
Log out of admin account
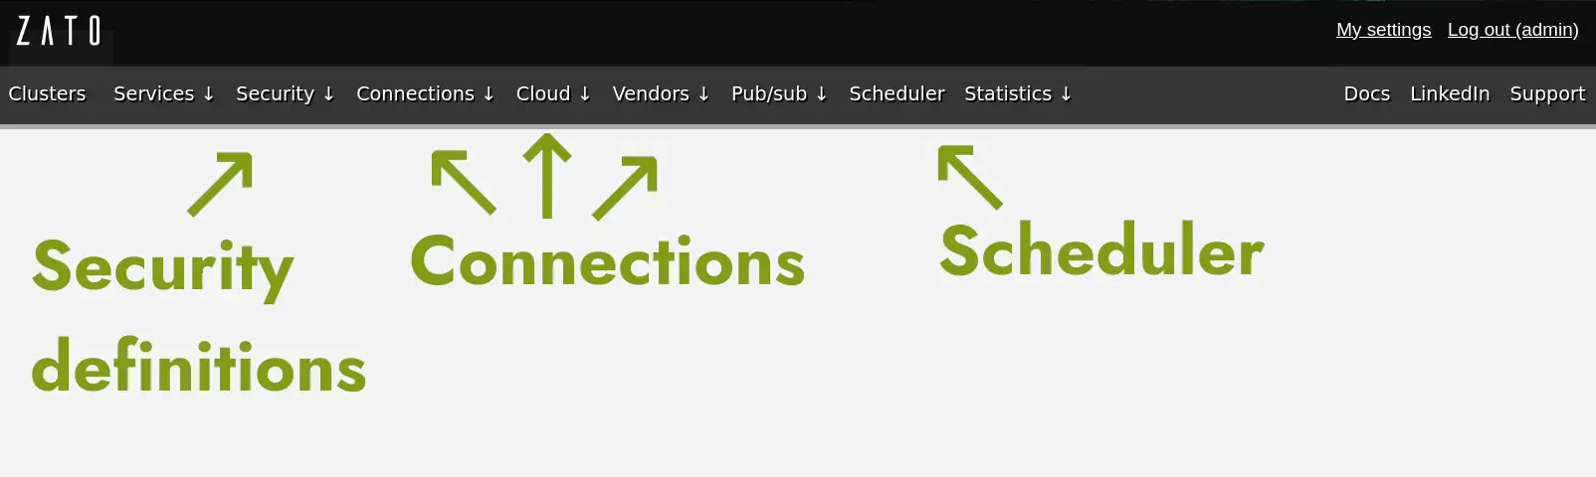(1512, 30)
